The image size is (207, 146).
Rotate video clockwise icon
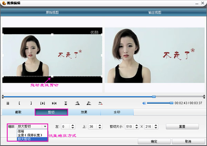77,103
